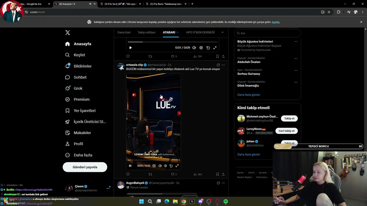
Task: Click the X logo in the sidebar
Action: [68, 33]
